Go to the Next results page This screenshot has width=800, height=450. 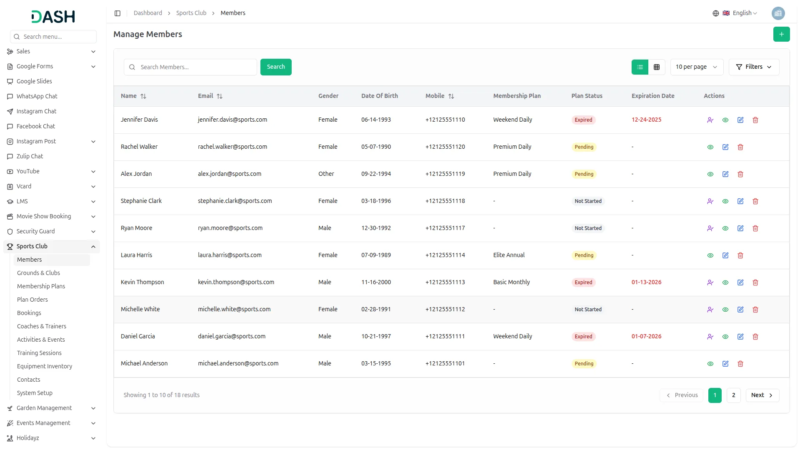tap(762, 395)
